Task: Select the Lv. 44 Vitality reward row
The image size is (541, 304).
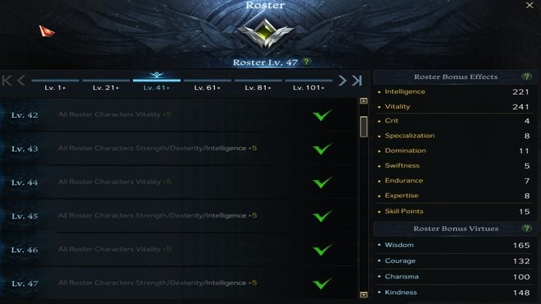Action: coord(178,182)
